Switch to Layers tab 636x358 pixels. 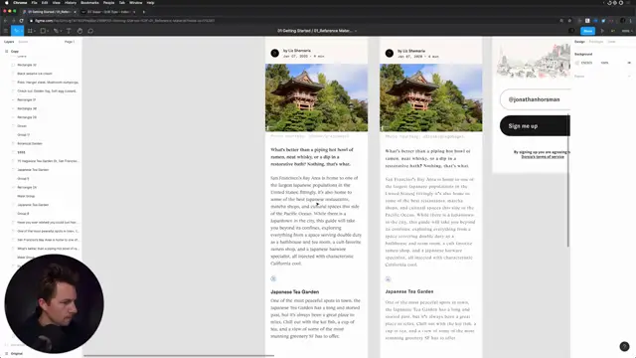pos(9,42)
